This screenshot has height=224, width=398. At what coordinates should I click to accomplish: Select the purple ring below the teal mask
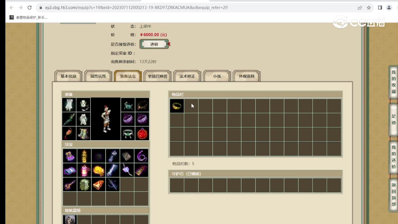pos(128,119)
